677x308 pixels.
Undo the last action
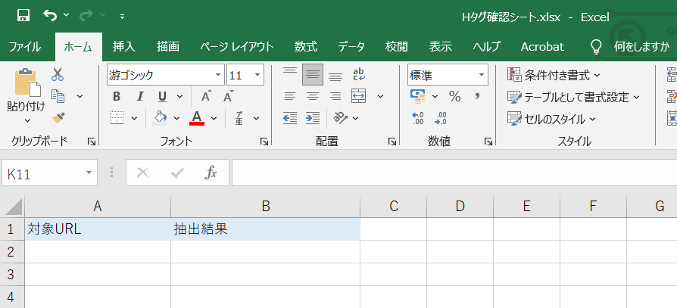pos(50,16)
